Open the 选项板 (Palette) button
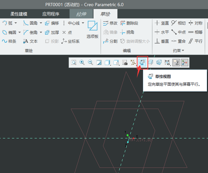This screenshot has height=173, width=208. (x=93, y=29)
